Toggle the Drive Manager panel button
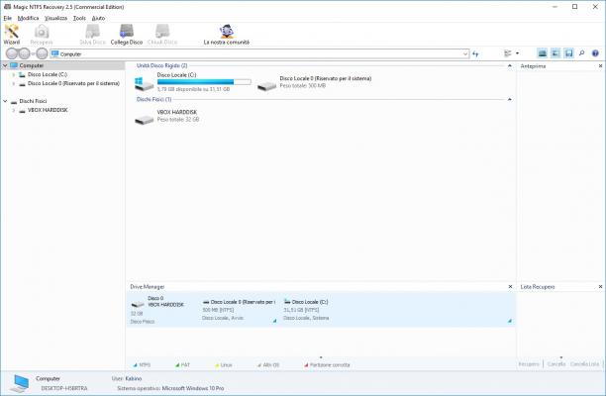The height and width of the screenshot is (396, 606). click(543, 53)
